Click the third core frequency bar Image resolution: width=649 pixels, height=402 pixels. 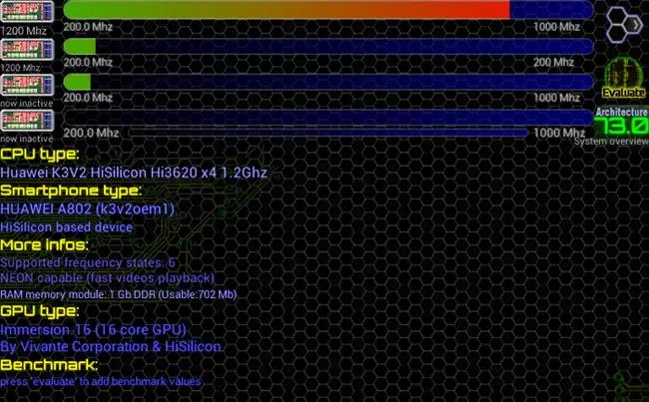328,82
